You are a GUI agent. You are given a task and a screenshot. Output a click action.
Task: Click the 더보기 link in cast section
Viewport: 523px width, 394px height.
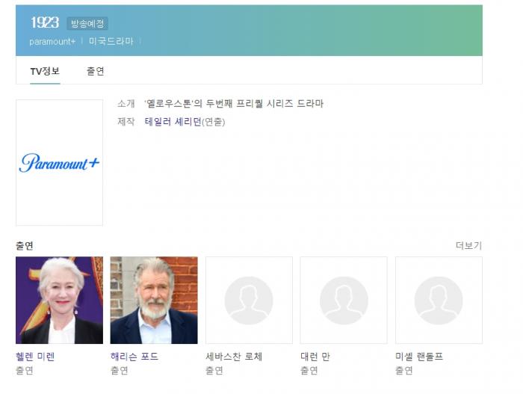tap(468, 246)
